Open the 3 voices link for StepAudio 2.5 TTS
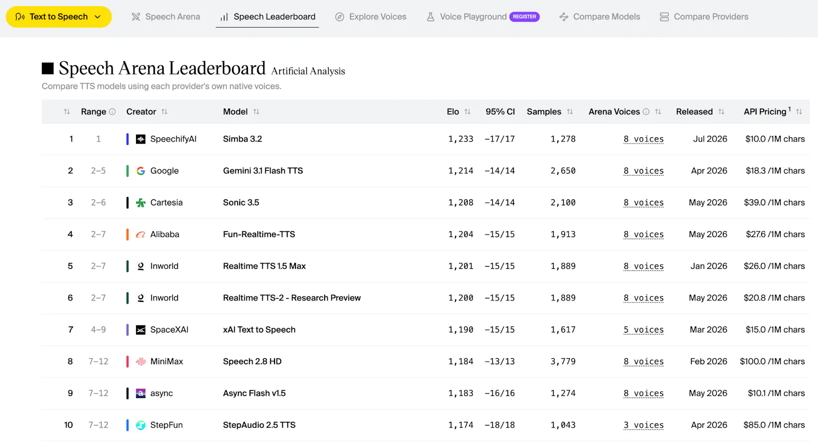The height and width of the screenshot is (448, 818). (x=644, y=425)
